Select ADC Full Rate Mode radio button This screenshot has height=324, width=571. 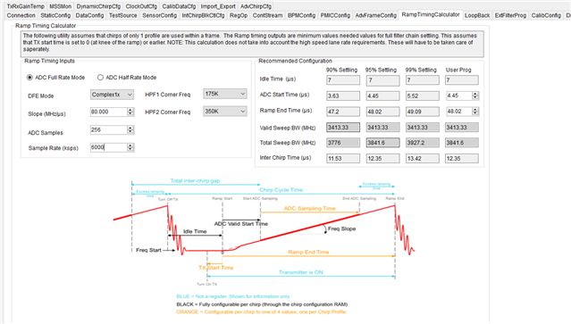pyautogui.click(x=29, y=78)
